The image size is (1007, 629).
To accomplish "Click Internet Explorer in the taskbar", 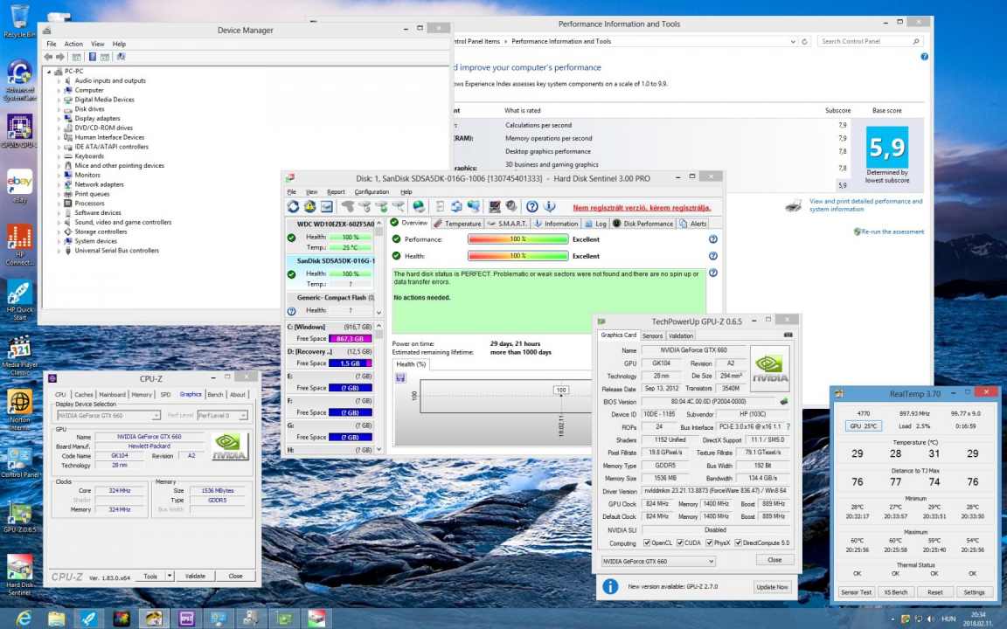I will (23, 619).
